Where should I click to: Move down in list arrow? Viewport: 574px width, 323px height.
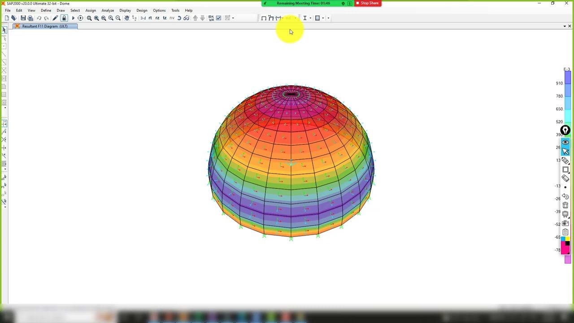point(202,18)
